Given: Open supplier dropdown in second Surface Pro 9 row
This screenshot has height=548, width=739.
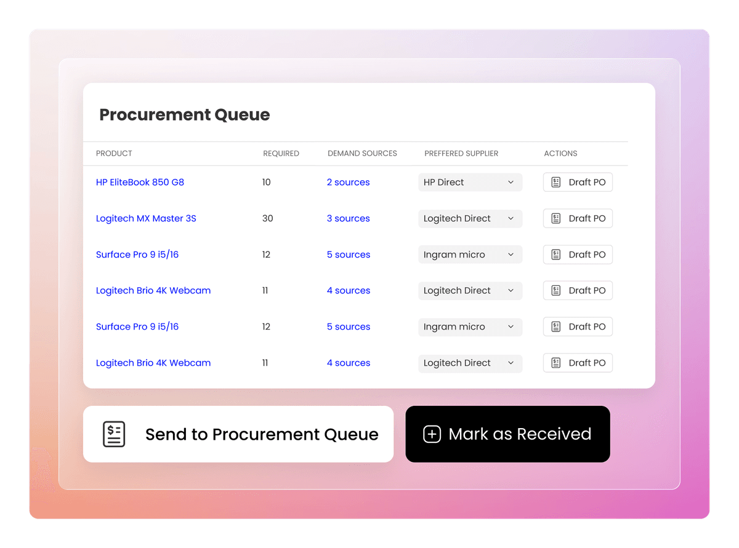Looking at the screenshot, I should 470,327.
